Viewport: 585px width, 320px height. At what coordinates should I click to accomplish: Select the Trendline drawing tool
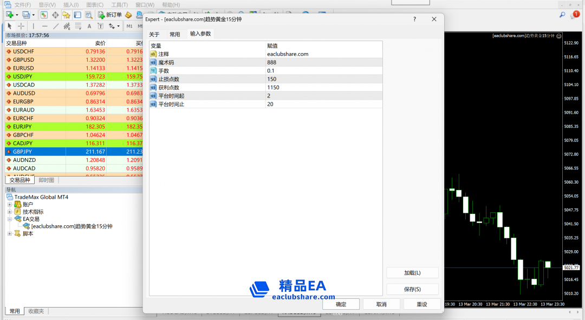(x=56, y=26)
